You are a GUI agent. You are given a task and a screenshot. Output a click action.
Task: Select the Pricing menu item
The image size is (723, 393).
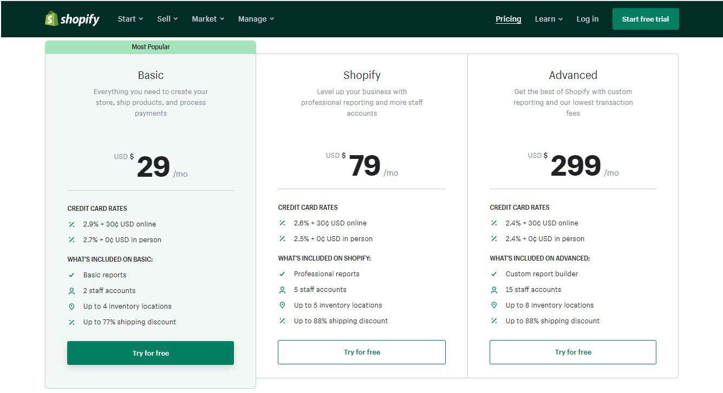point(508,18)
